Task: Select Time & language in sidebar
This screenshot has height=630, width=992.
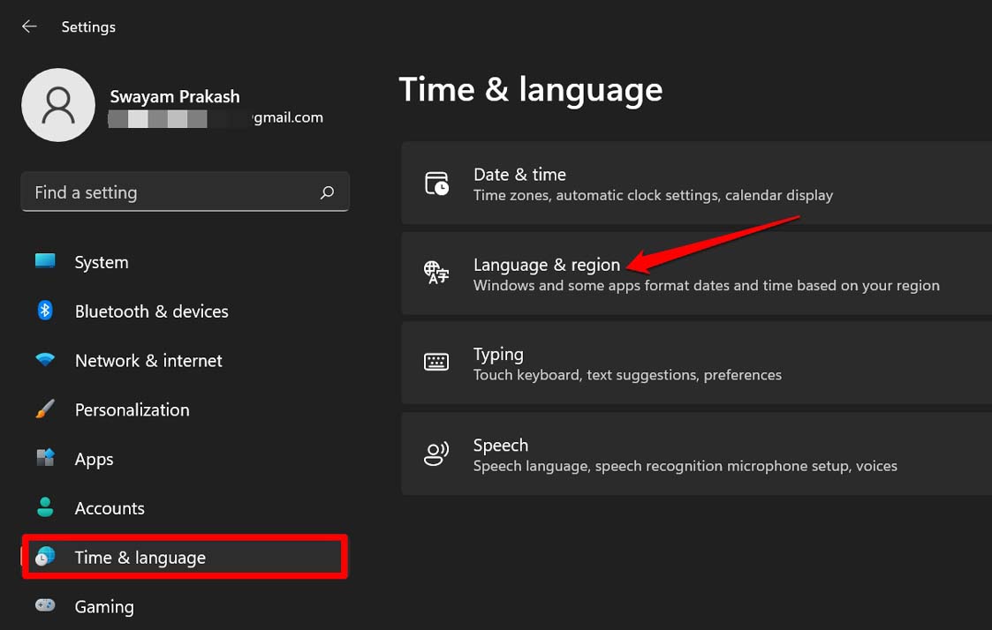Action: click(185, 558)
